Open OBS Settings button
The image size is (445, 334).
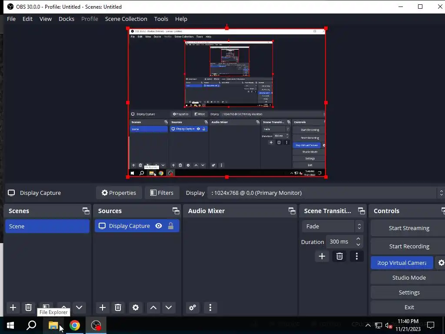coord(408,292)
